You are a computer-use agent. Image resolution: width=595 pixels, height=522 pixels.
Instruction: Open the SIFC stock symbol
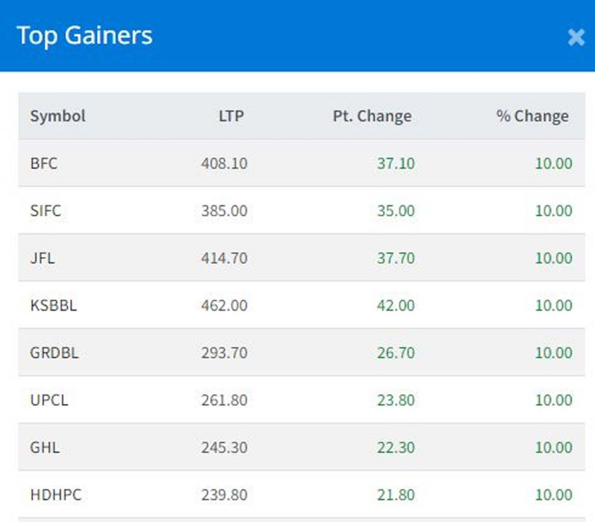tap(46, 211)
